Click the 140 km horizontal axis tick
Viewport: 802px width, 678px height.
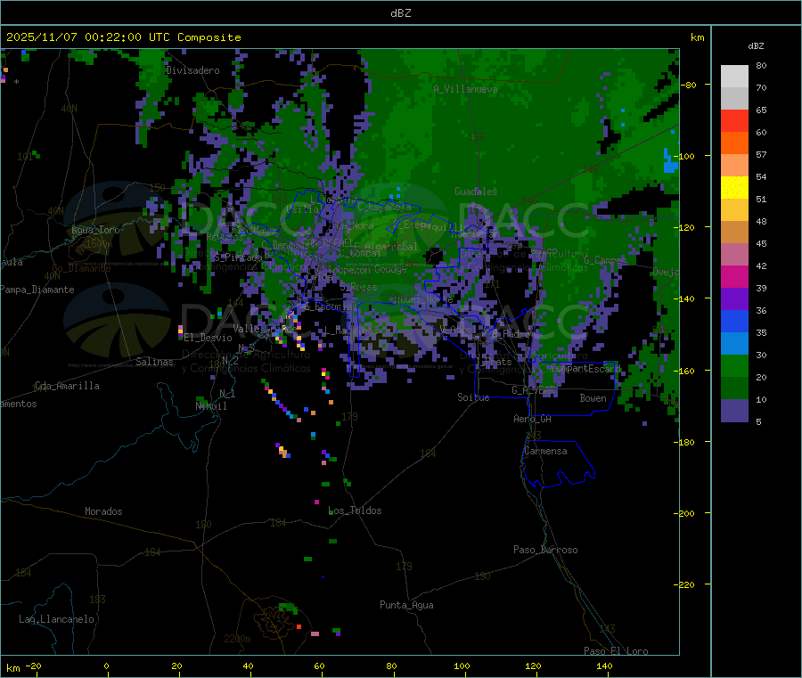pos(604,666)
